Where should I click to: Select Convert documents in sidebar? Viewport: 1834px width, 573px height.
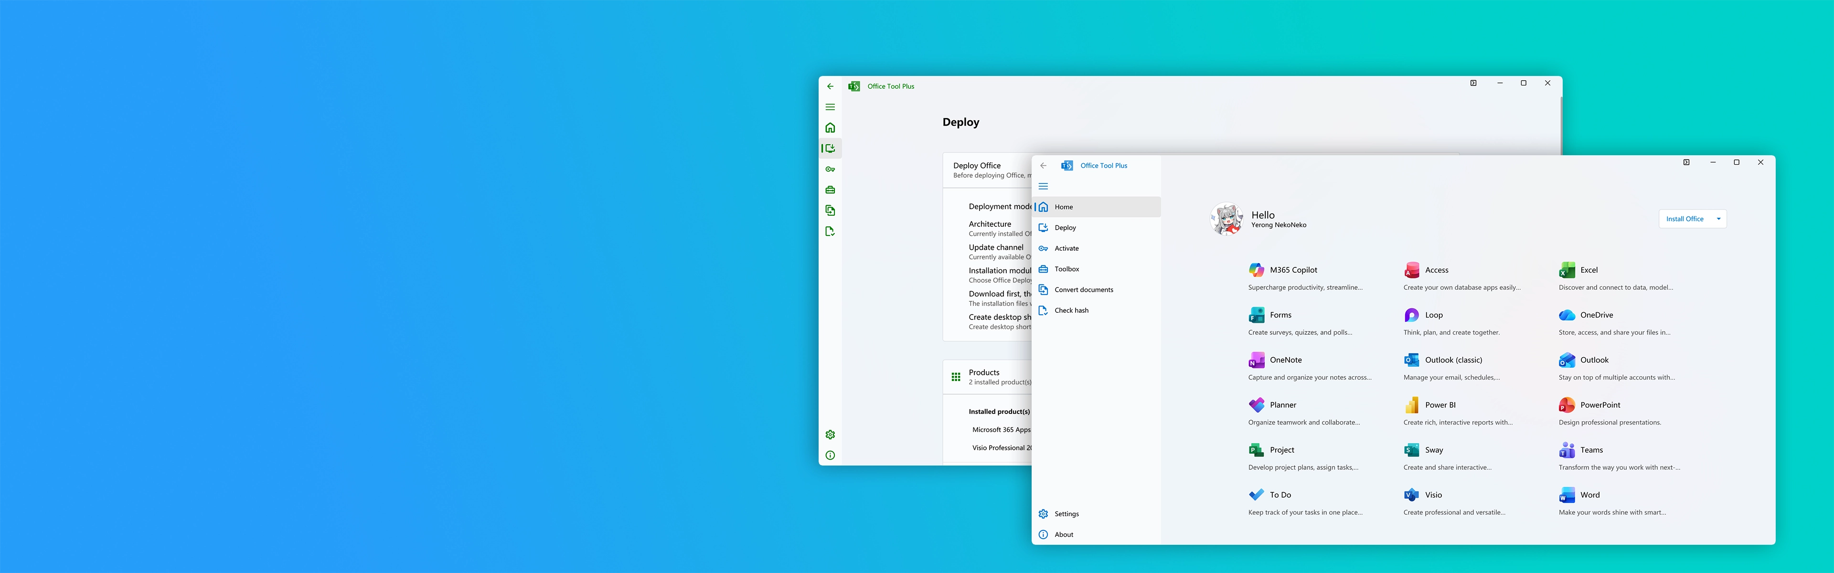pyautogui.click(x=1097, y=289)
